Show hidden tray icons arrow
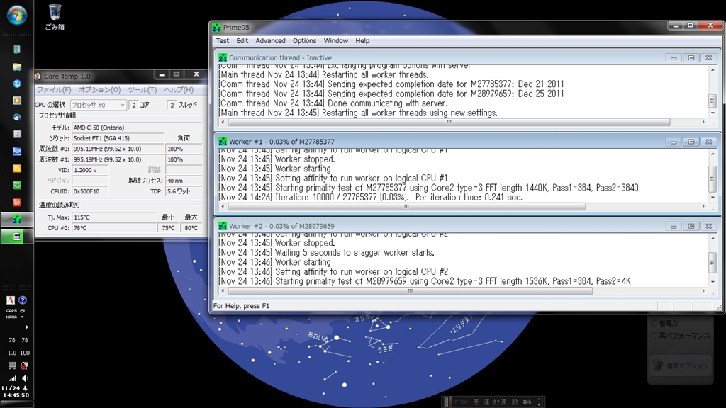The image size is (726, 408). point(27,327)
